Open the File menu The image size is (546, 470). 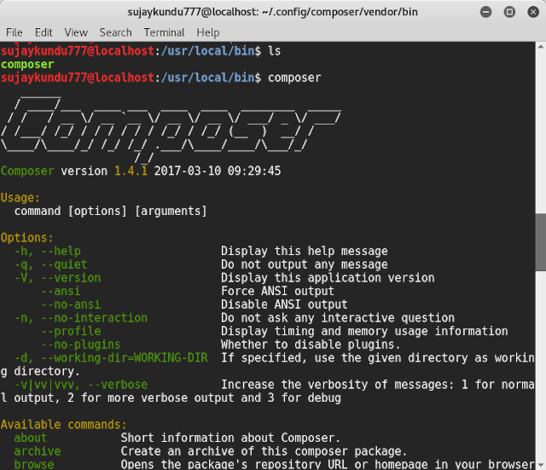pyautogui.click(x=15, y=32)
